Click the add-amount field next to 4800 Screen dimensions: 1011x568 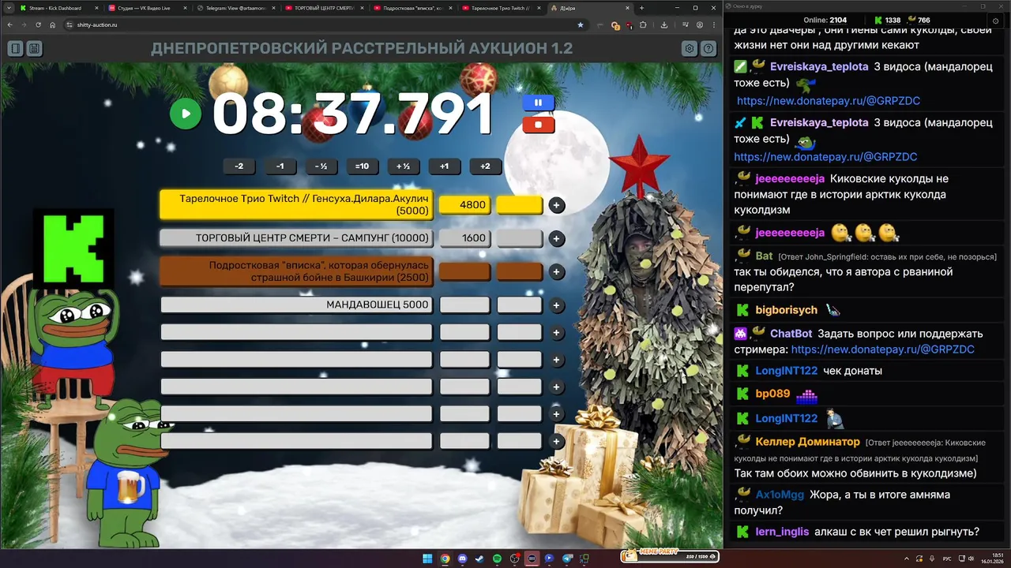(520, 205)
